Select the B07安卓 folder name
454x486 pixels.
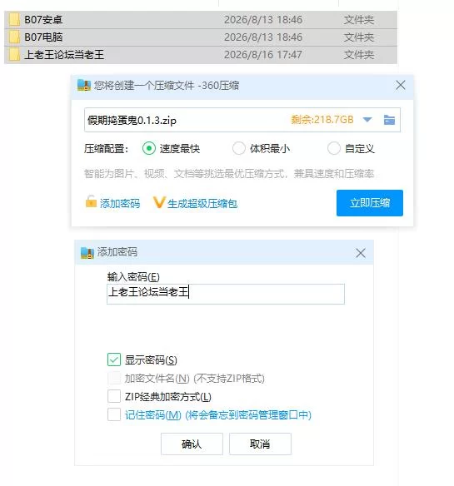tap(43, 20)
